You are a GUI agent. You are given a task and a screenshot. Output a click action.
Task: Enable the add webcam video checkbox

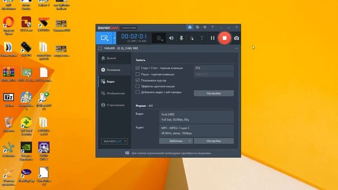(x=137, y=92)
